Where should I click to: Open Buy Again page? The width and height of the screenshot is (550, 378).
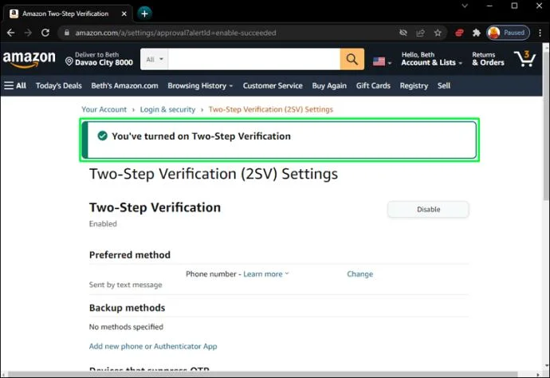click(x=329, y=85)
